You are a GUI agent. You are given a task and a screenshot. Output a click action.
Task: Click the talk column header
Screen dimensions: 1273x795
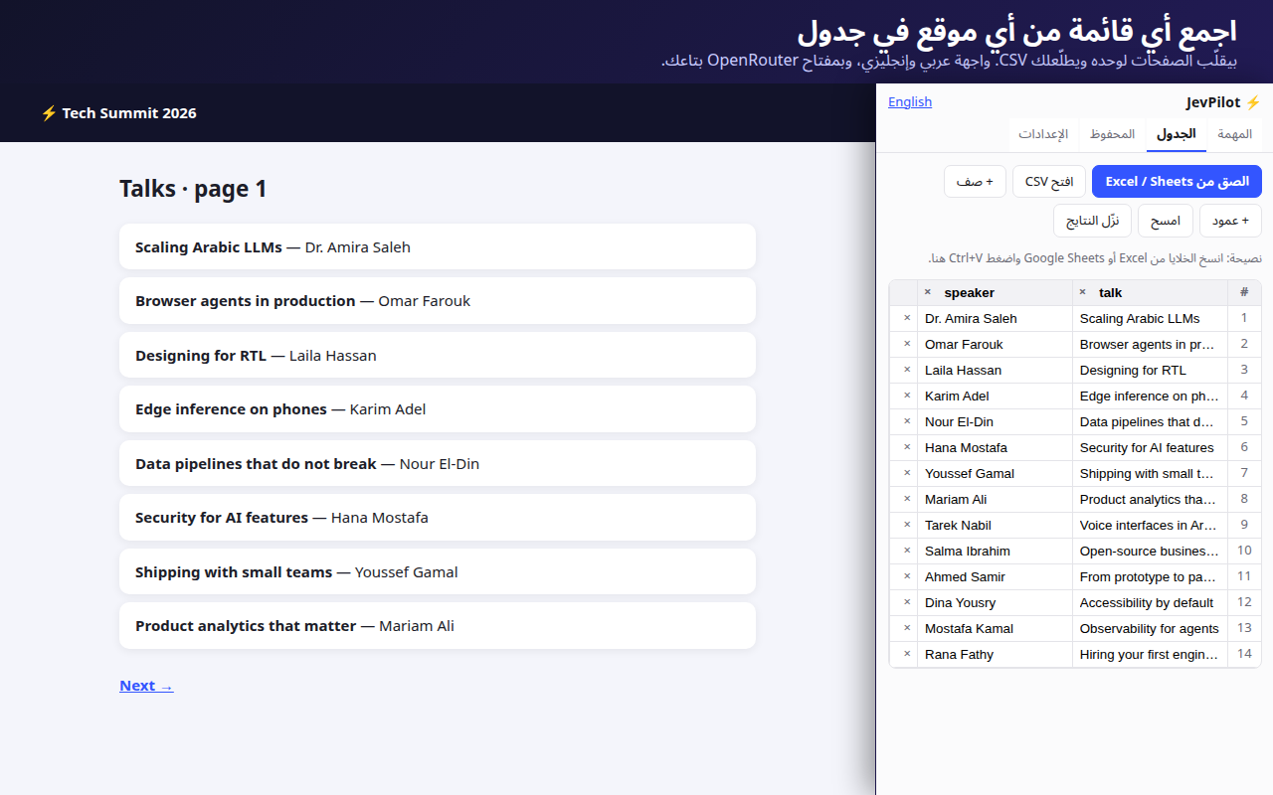(1150, 292)
